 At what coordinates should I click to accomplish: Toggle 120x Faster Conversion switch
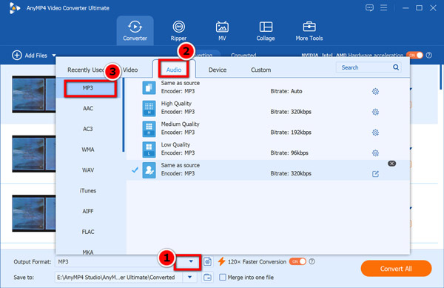pos(297,261)
